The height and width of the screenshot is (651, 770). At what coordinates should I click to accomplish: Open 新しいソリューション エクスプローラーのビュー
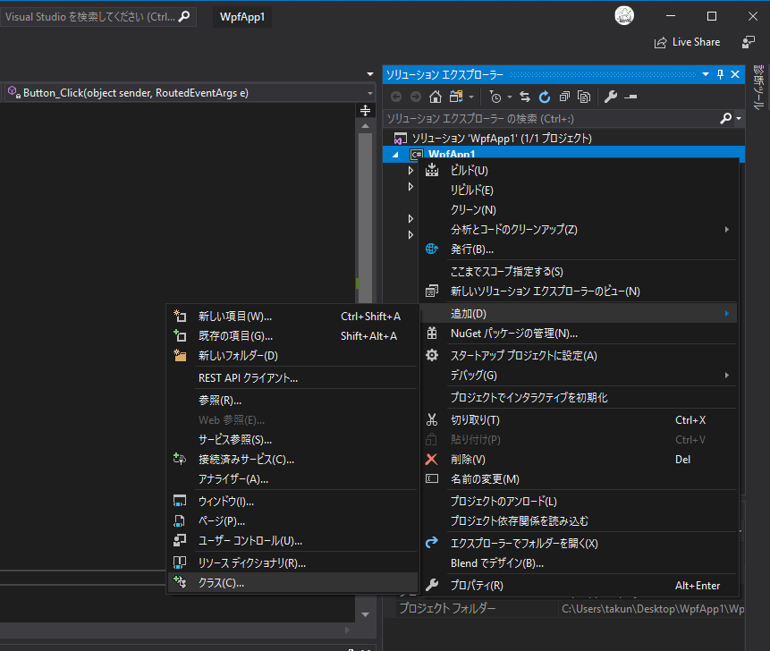pyautogui.click(x=578, y=292)
